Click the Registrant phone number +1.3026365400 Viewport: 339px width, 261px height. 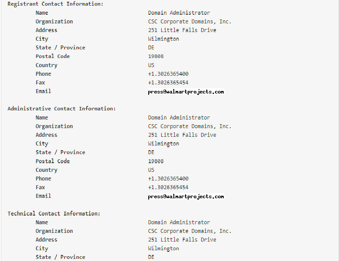[168, 74]
